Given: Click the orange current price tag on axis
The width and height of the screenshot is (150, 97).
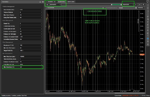Looking at the screenshot, I should [142, 54].
